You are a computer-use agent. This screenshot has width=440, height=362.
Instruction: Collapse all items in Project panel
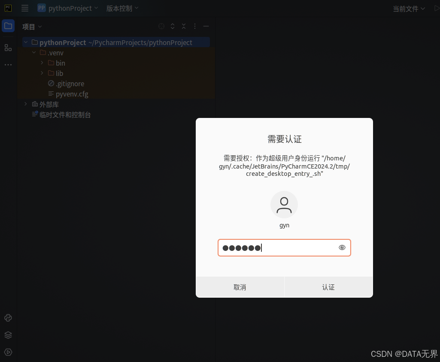(184, 26)
